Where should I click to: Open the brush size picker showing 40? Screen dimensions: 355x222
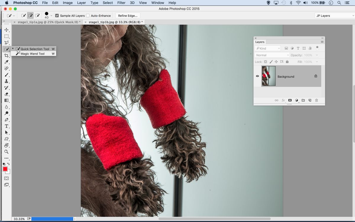pos(47,15)
